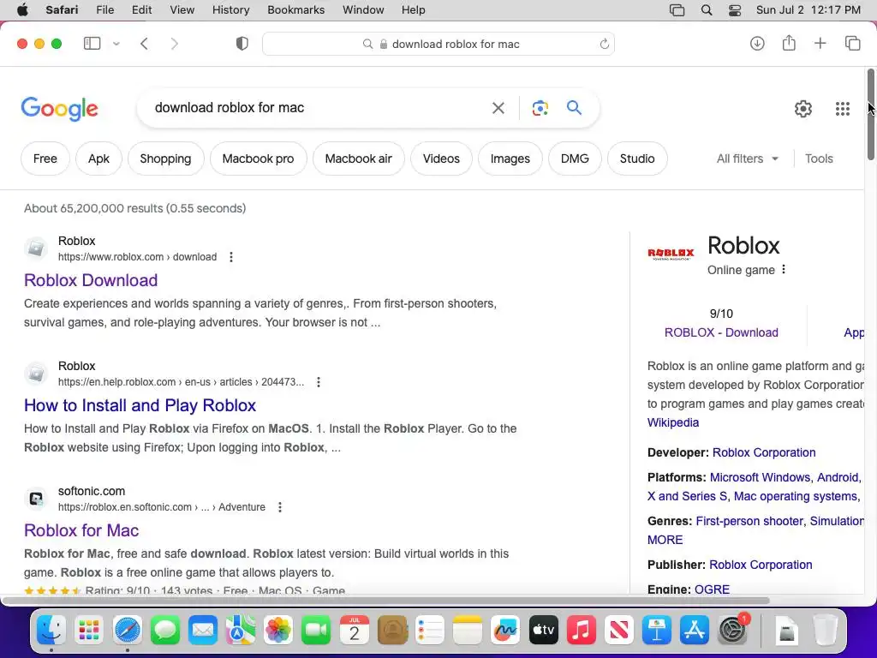Click the Google logo

[59, 109]
